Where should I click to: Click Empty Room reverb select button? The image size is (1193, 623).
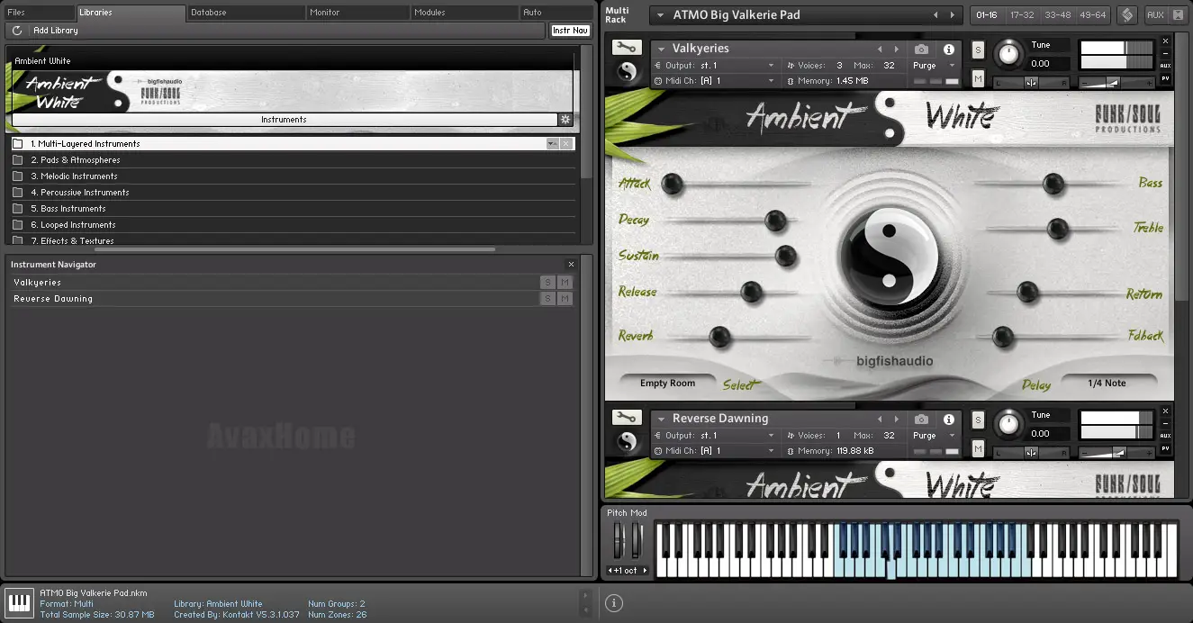click(x=668, y=384)
